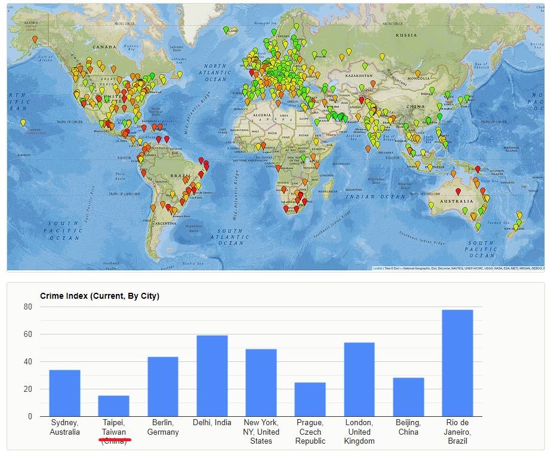The width and height of the screenshot is (551, 455).
Task: Click the orange map marker in Alaska
Action: 35,39
